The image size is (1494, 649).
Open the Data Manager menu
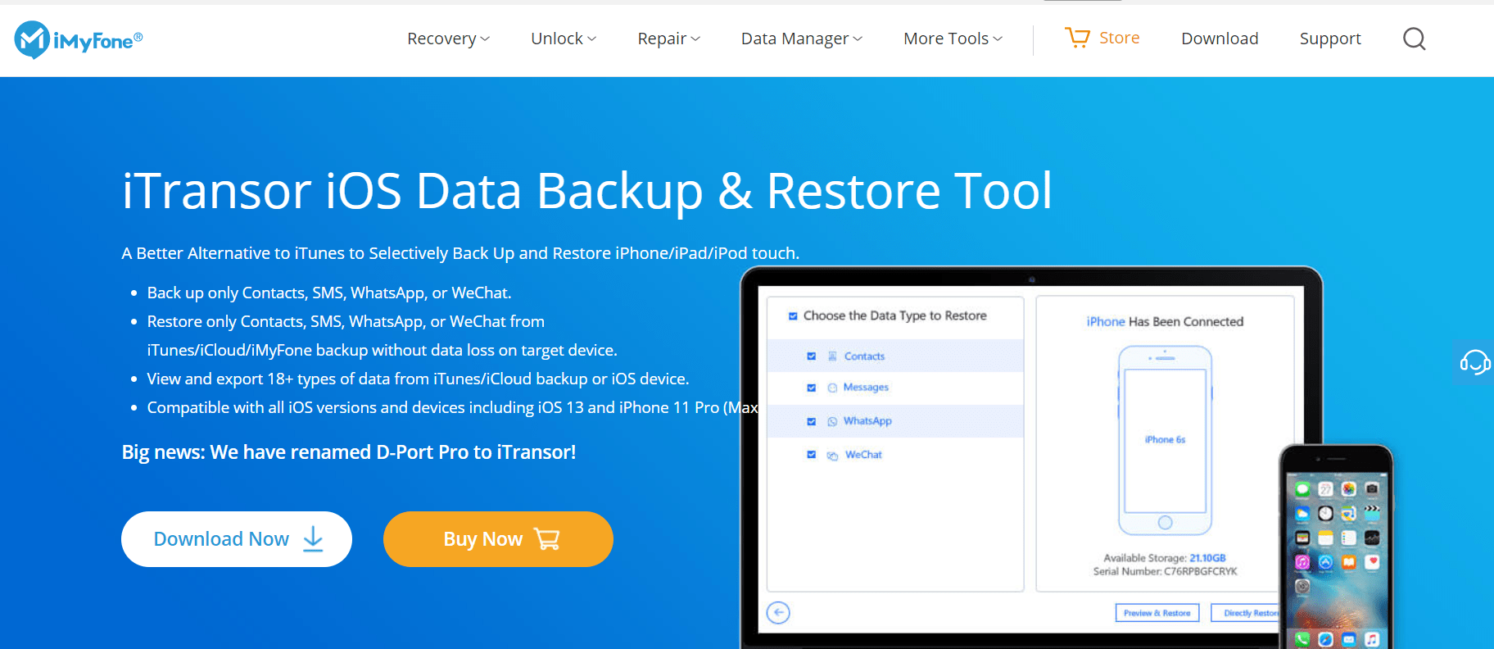tap(802, 39)
